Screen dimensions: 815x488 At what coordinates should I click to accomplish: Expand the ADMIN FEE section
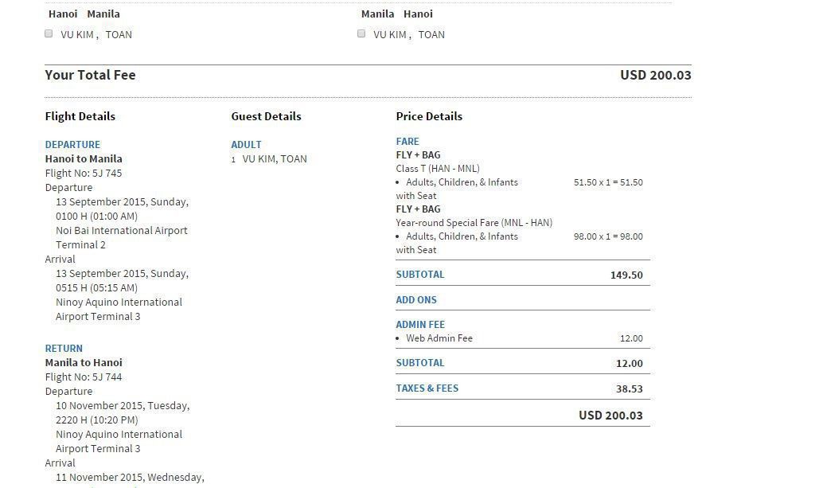[x=420, y=324]
